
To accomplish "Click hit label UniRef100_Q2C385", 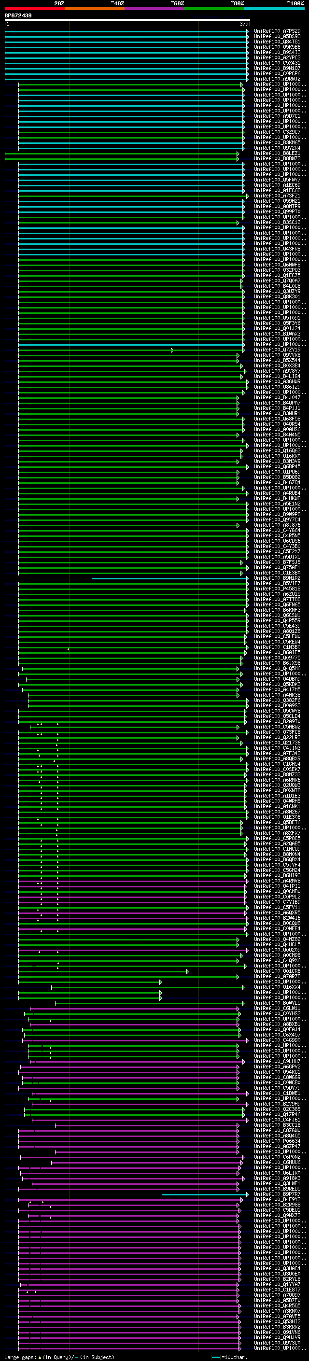I will pos(277,1109).
